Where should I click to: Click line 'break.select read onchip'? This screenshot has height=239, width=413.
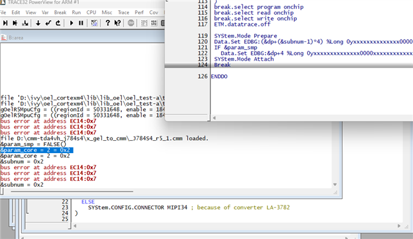click(254, 13)
